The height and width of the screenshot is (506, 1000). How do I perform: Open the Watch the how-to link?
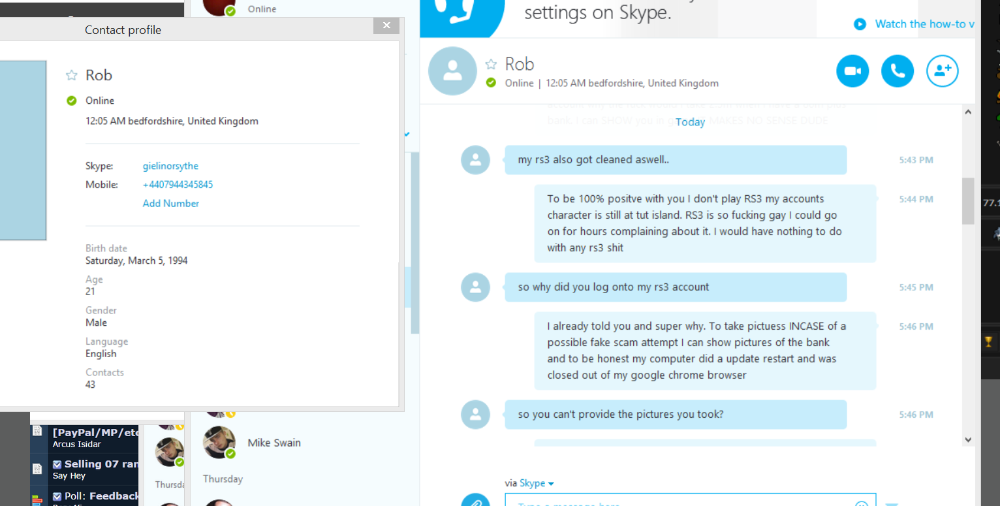tap(924, 24)
